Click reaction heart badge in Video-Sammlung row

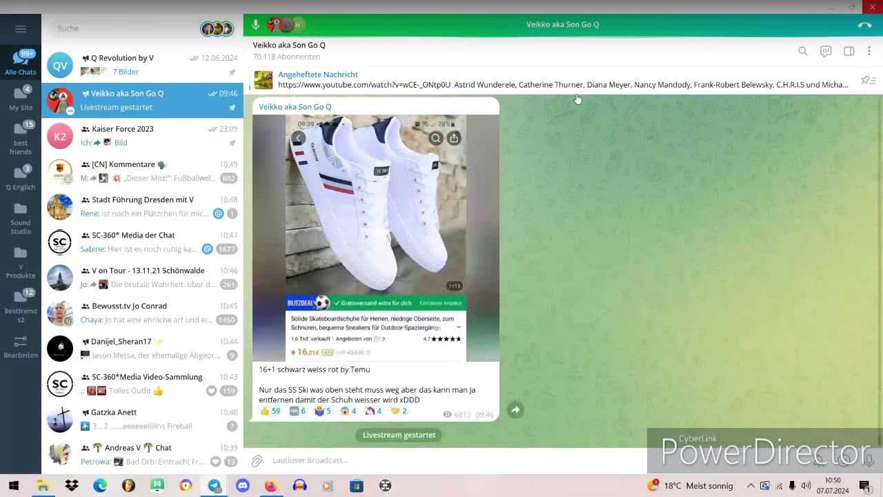211,391
